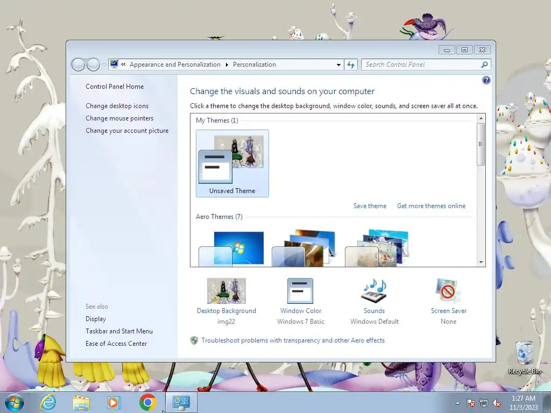Open Ease of Access Center link

[x=116, y=343]
